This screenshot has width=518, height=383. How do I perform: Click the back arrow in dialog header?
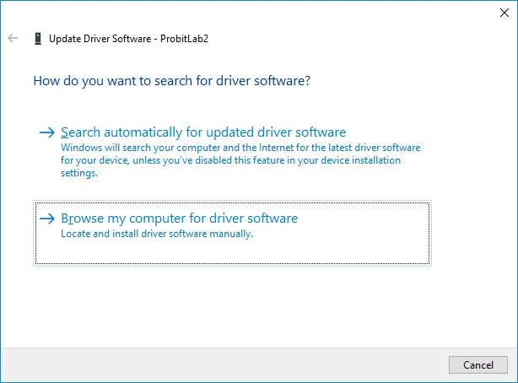[13, 38]
